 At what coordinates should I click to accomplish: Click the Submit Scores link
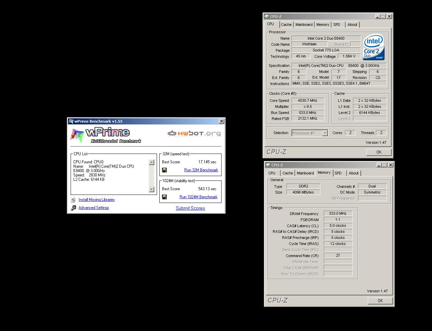190,208
